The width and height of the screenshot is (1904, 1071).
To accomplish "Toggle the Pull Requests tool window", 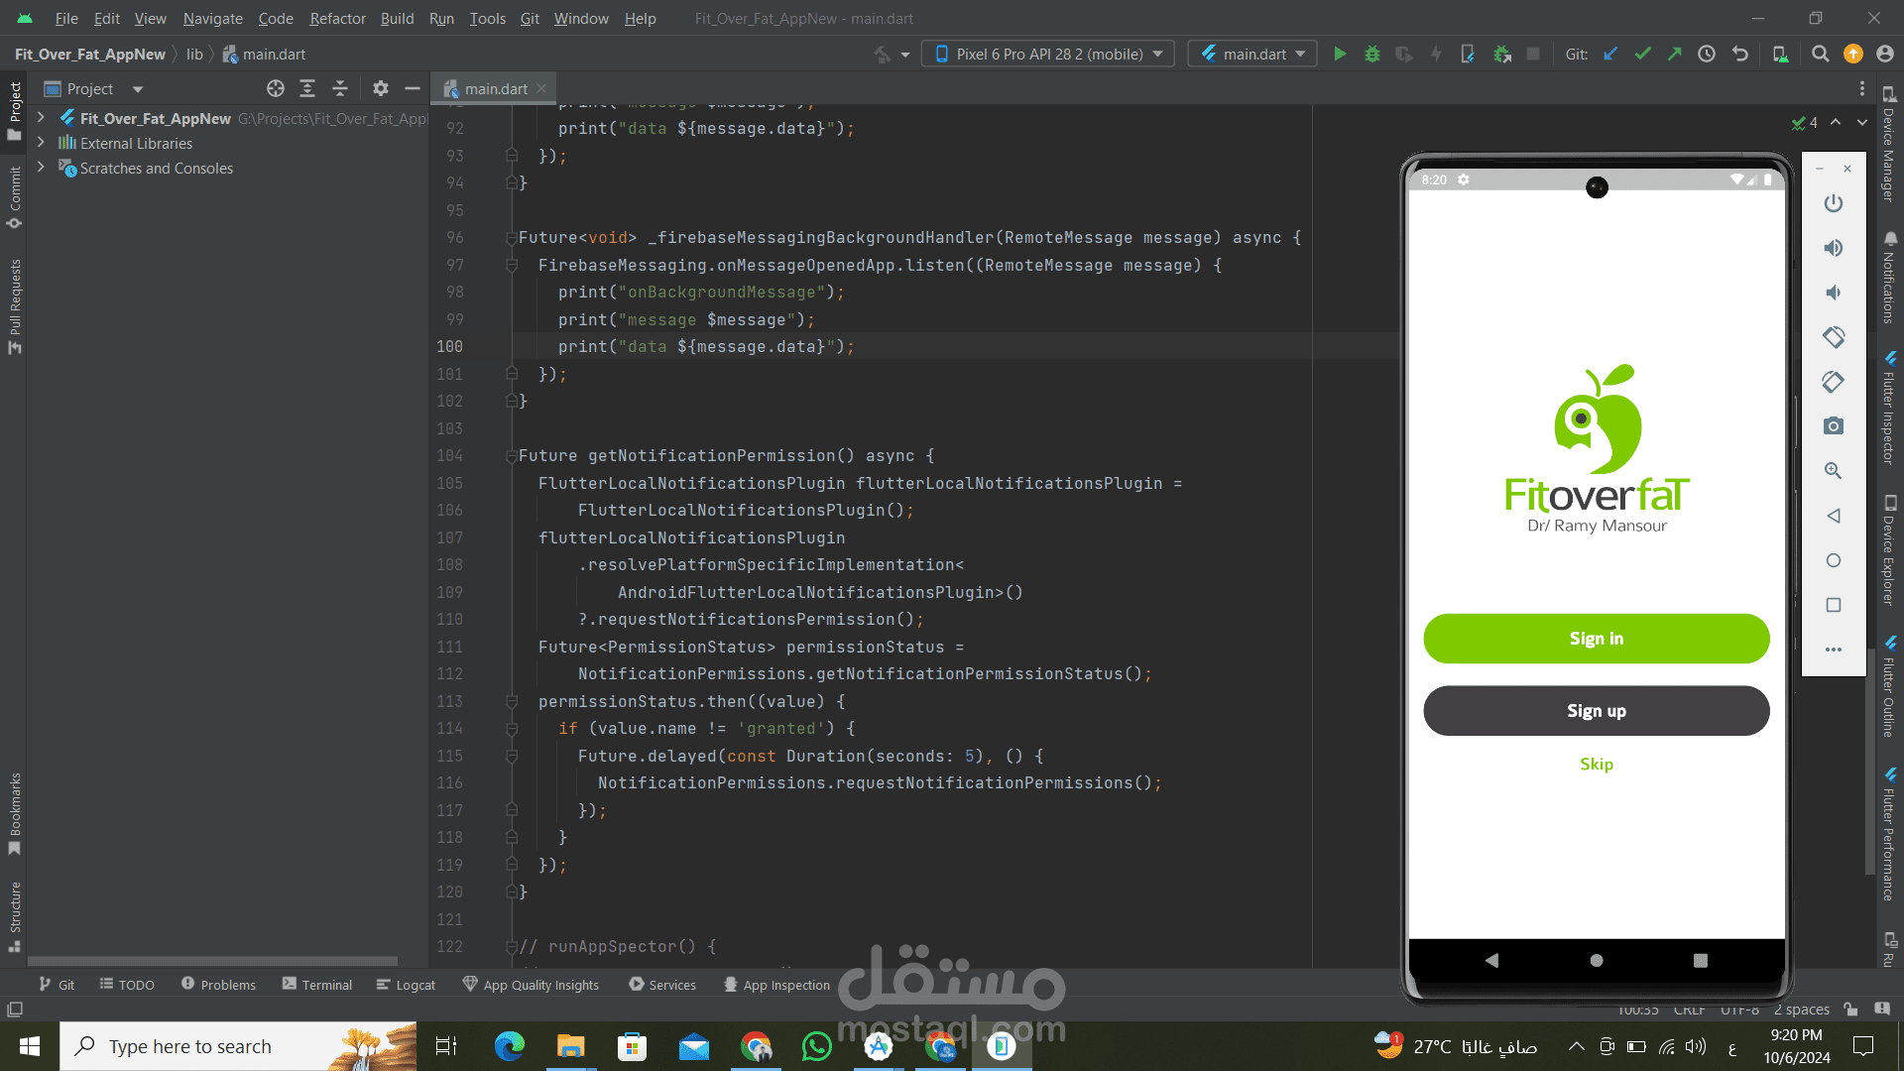I will (x=14, y=306).
